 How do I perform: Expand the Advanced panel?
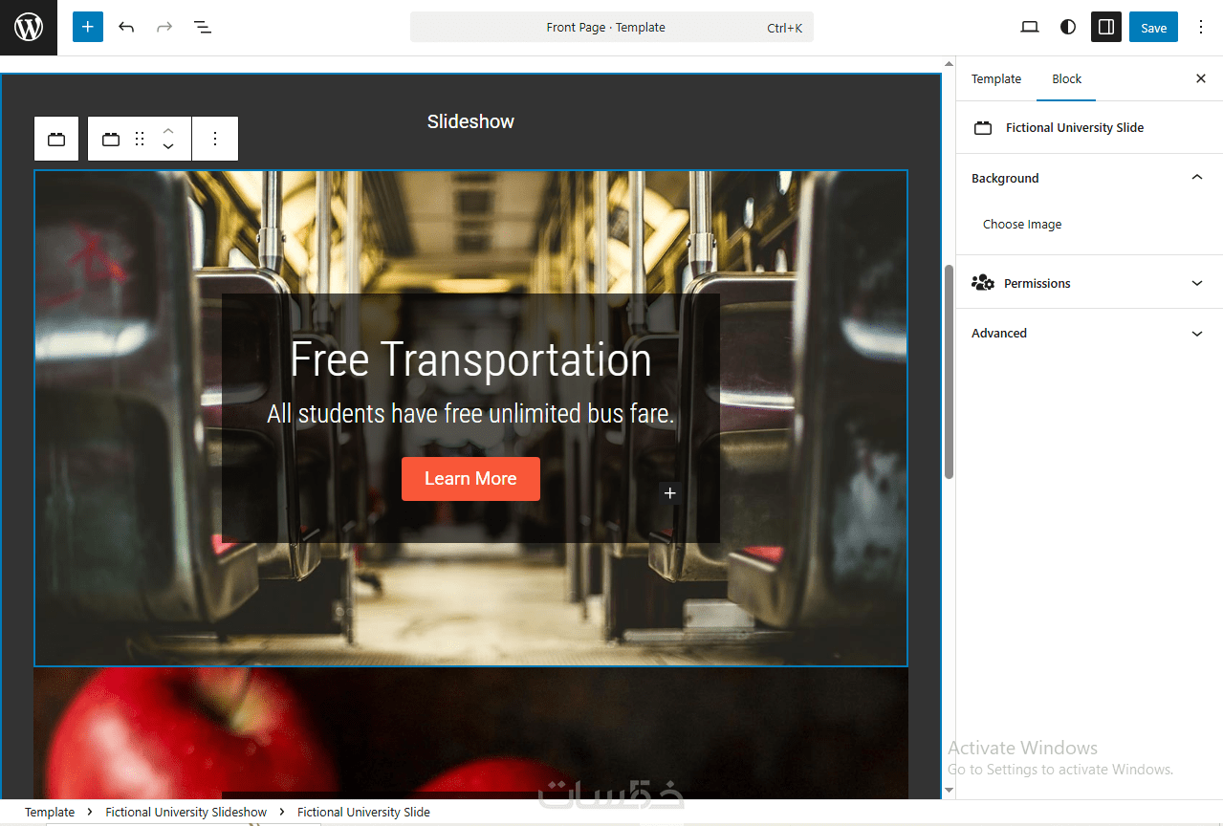pyautogui.click(x=1089, y=333)
